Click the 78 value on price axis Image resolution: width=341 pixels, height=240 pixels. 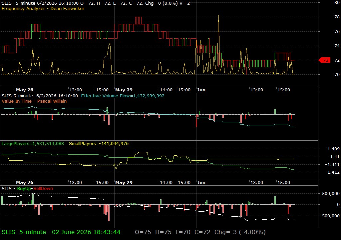click(x=337, y=17)
